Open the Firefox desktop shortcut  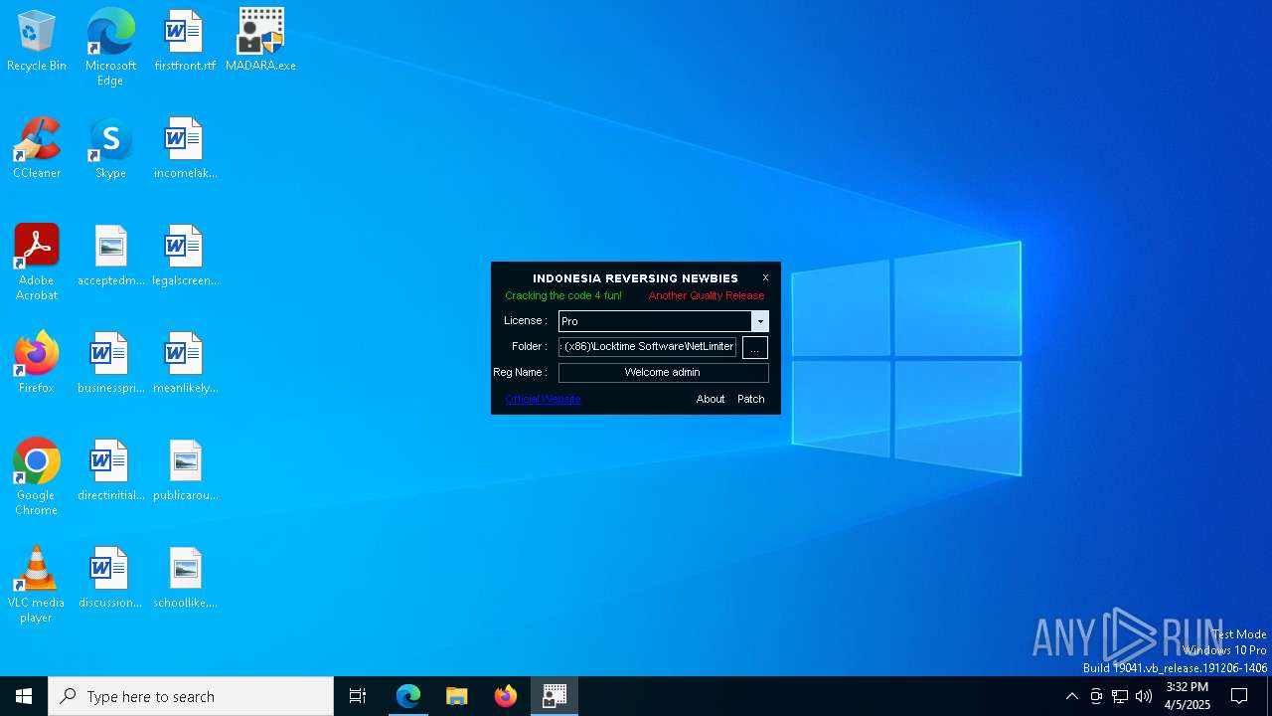pos(37,363)
